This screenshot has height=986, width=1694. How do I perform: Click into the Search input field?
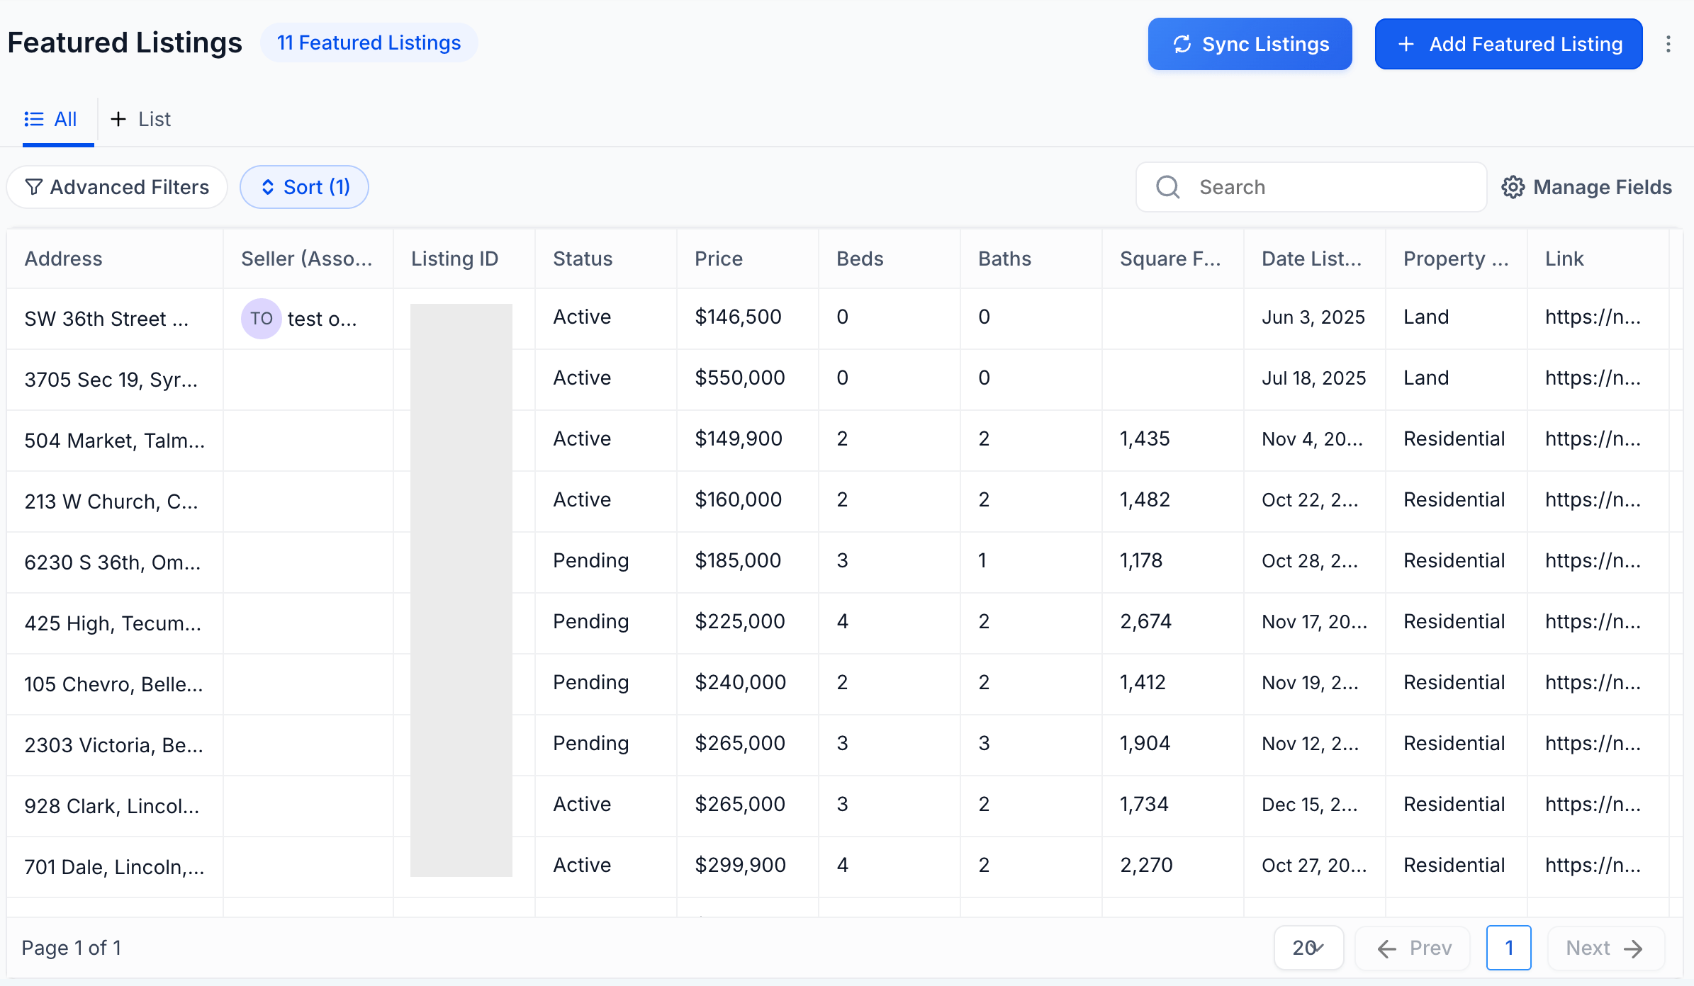1333,187
